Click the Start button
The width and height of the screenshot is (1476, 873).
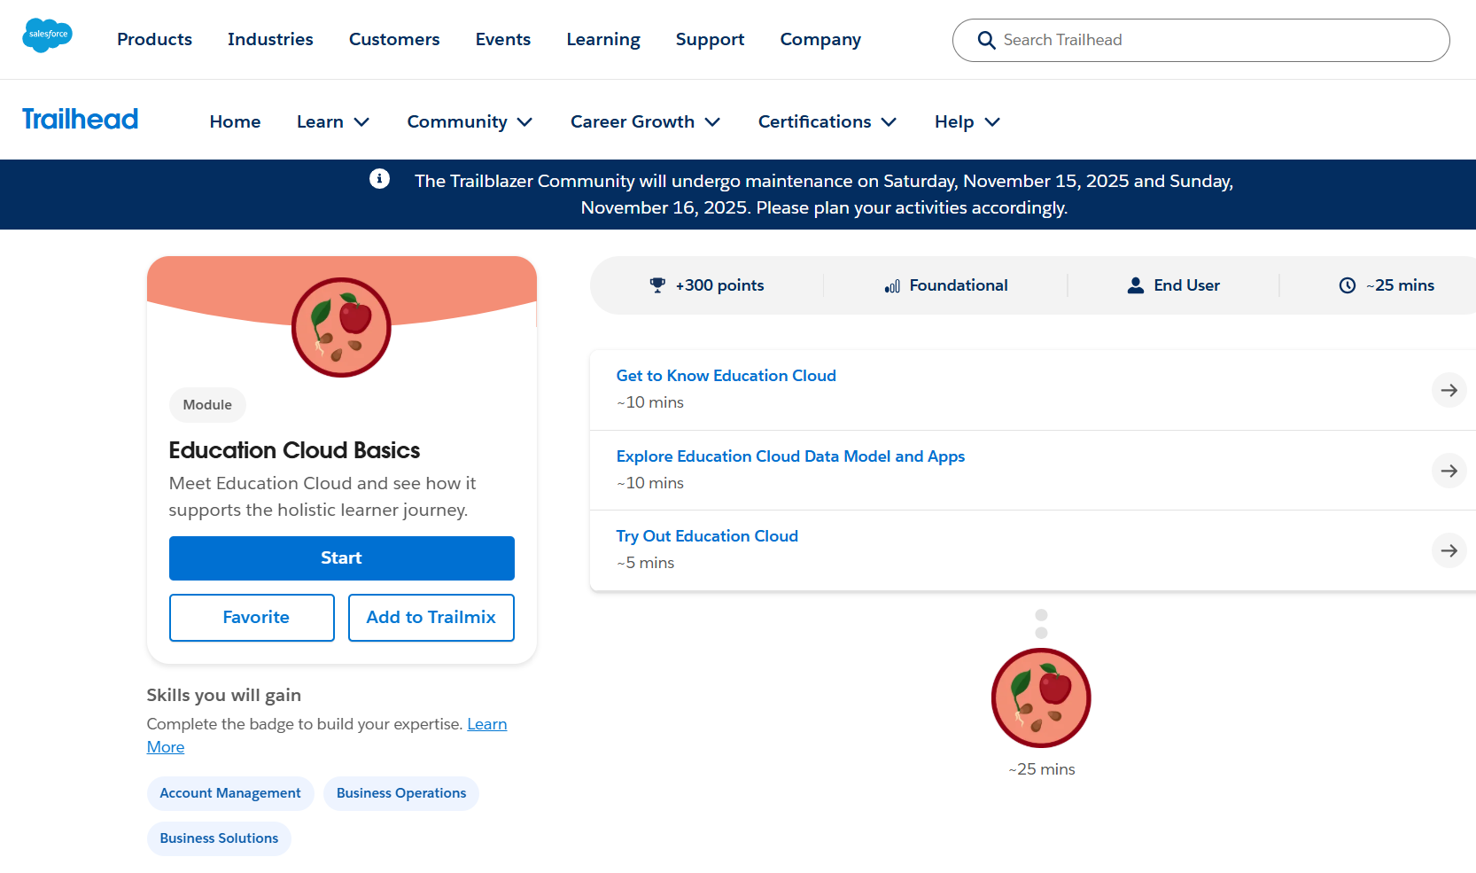[x=341, y=558]
